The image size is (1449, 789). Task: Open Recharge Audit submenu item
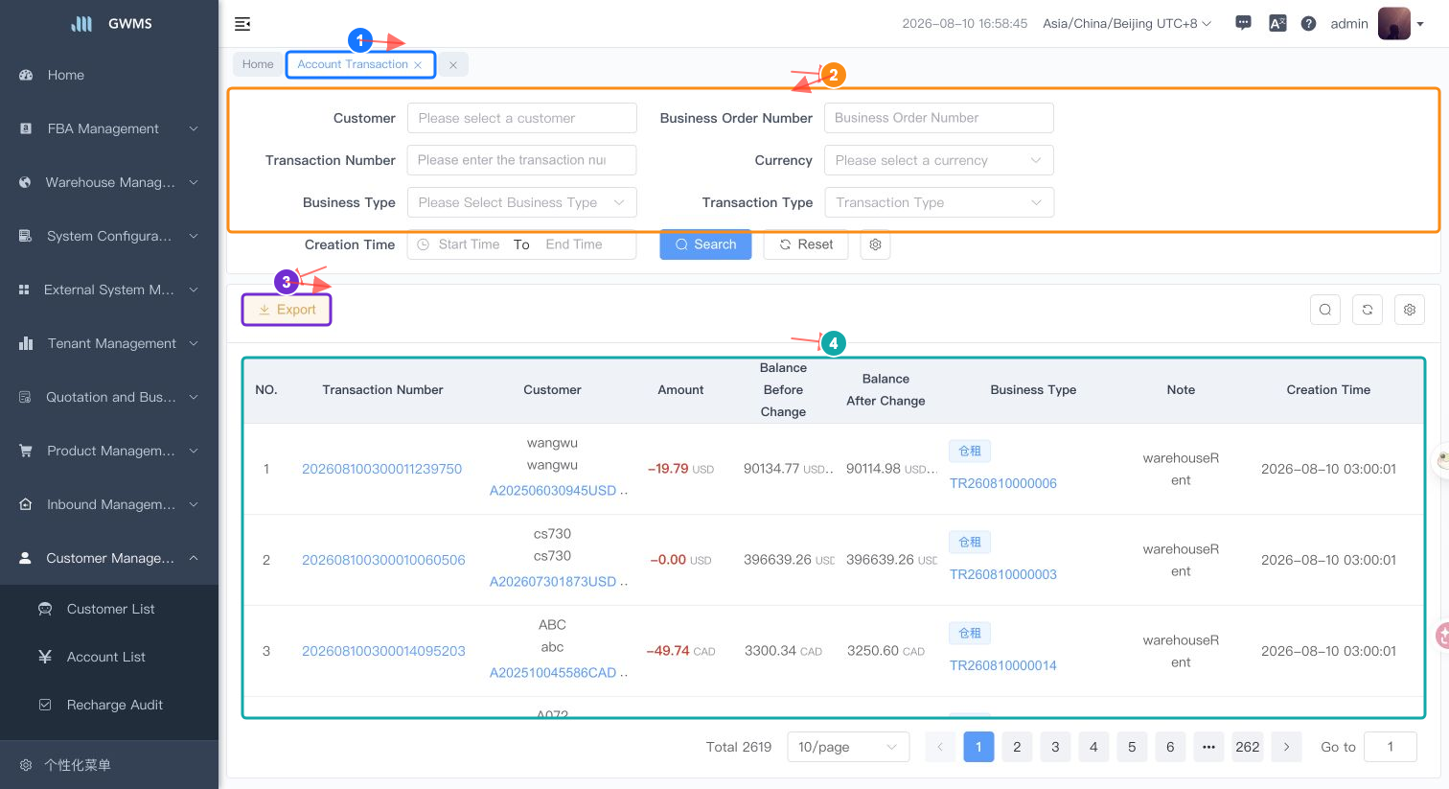click(x=109, y=705)
